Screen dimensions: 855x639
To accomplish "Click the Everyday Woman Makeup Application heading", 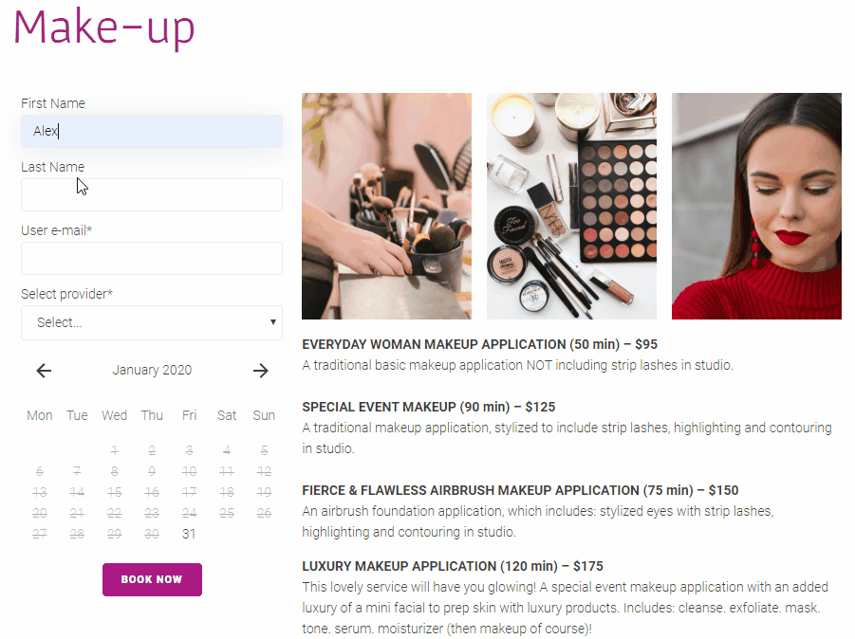I will [480, 345].
